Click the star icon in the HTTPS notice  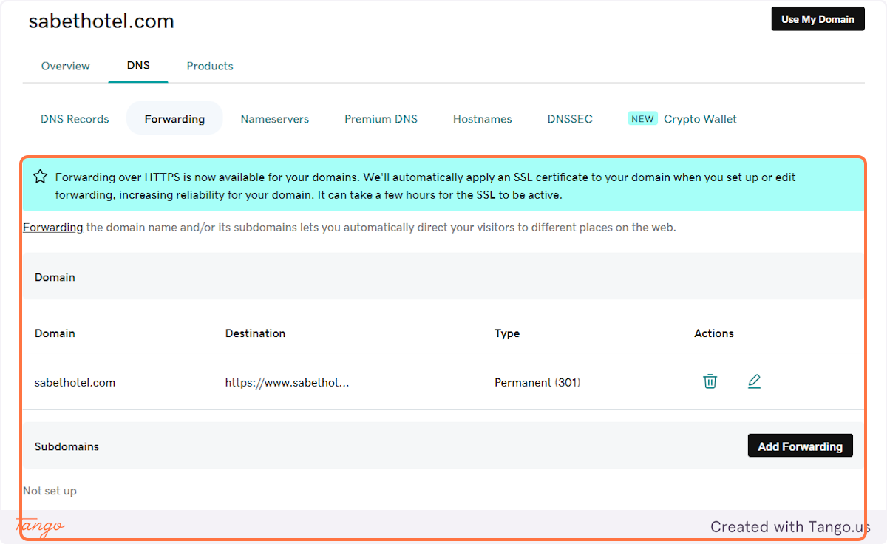[41, 177]
